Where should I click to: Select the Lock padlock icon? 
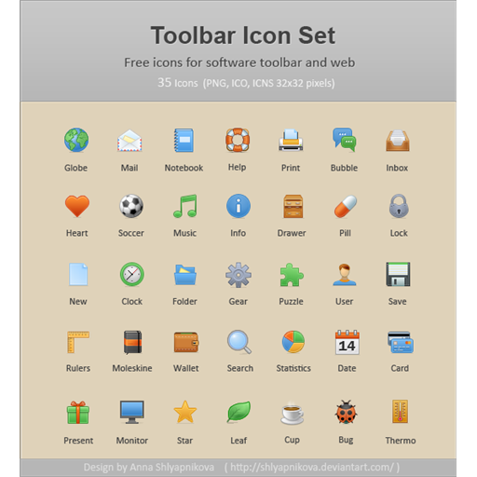(399, 206)
